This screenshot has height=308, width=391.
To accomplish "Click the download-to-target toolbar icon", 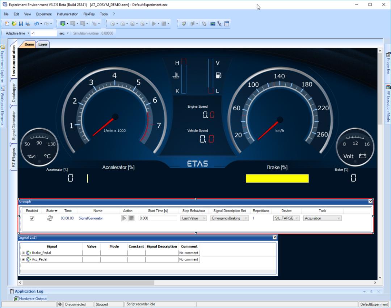I will (x=63, y=24).
